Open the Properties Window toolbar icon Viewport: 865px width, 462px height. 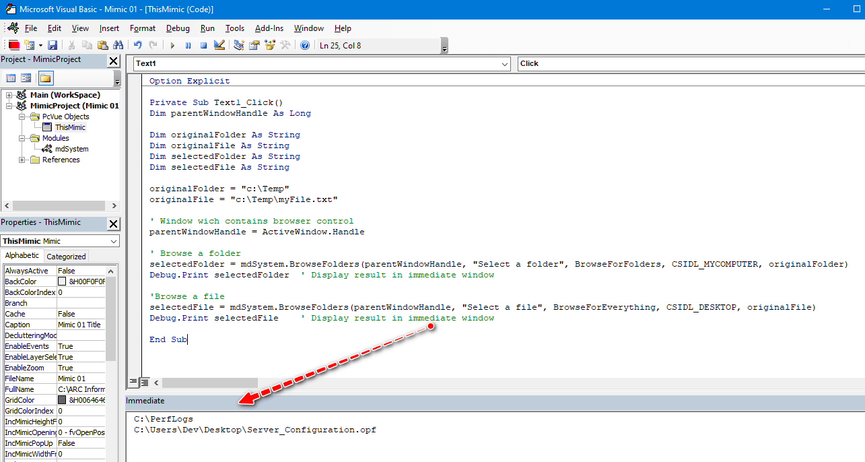pos(254,45)
